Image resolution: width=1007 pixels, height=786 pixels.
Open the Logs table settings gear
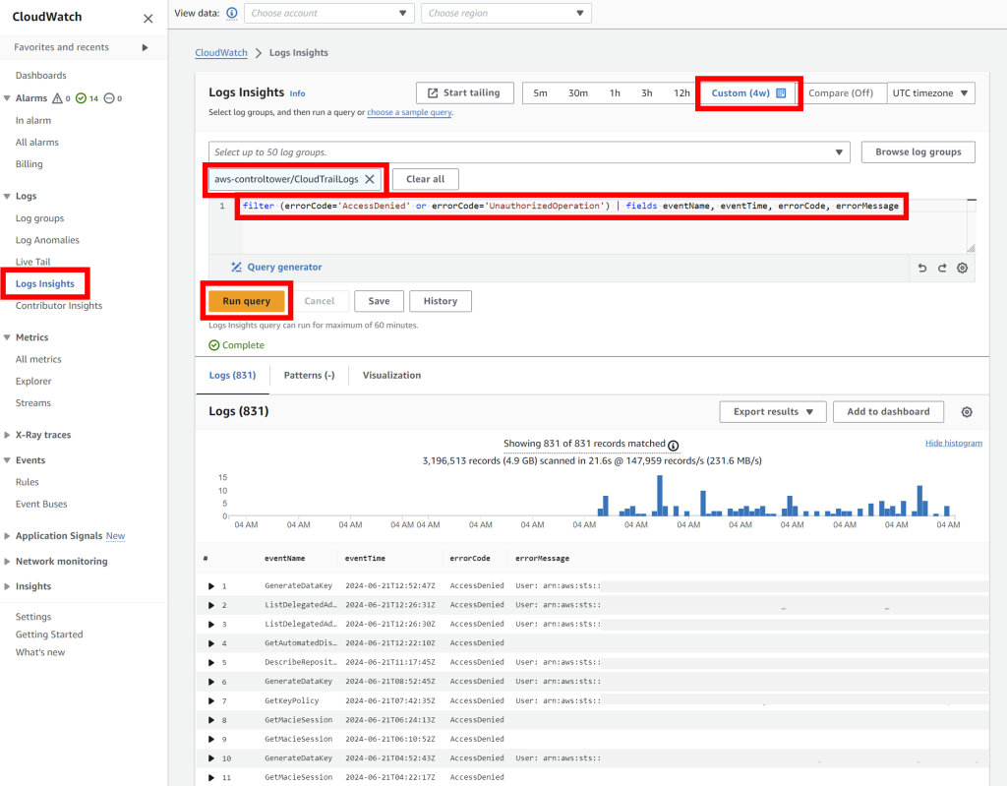pos(967,412)
